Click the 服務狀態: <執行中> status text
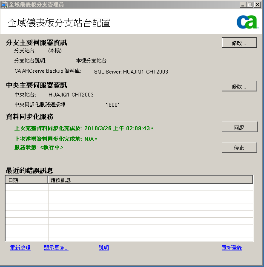 point(39,147)
